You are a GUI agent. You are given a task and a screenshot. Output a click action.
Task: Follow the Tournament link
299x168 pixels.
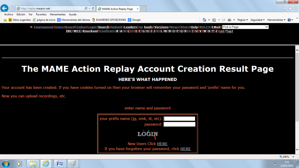pos(44,27)
